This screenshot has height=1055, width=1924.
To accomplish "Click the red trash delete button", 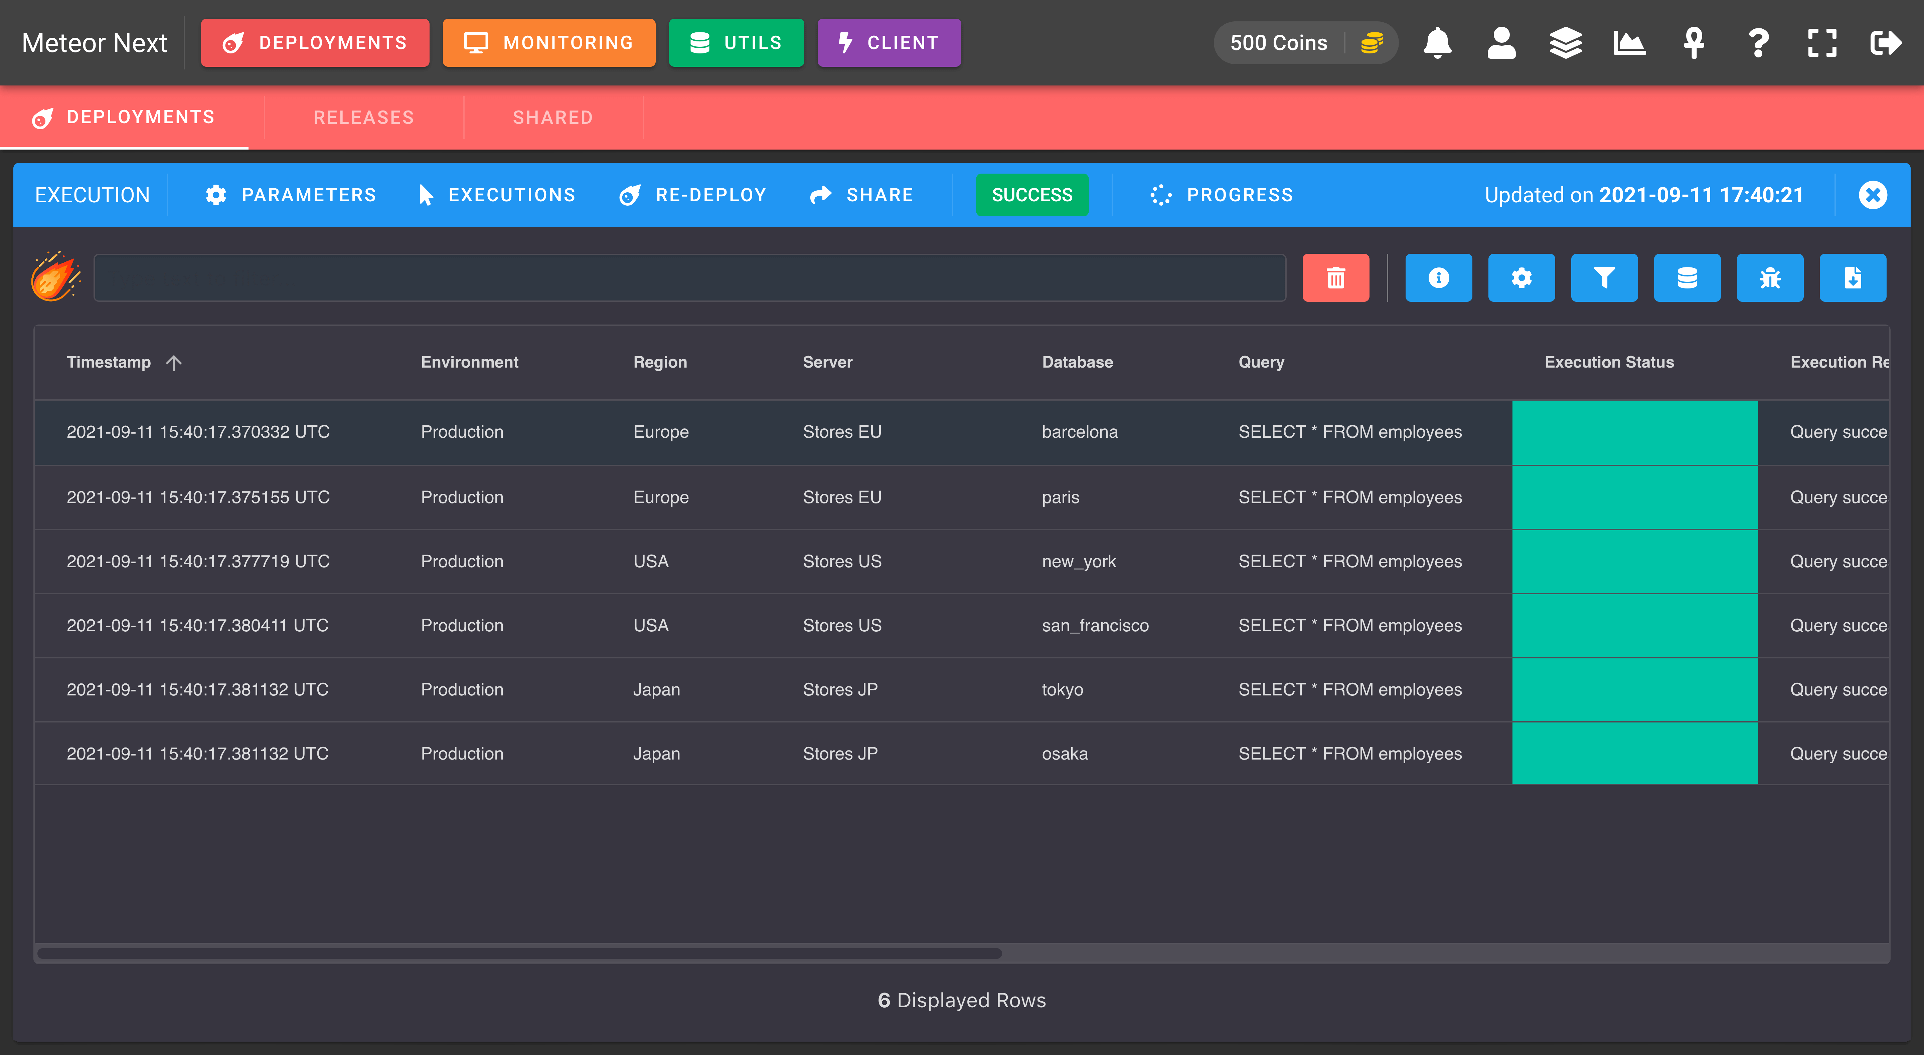I will (1335, 278).
